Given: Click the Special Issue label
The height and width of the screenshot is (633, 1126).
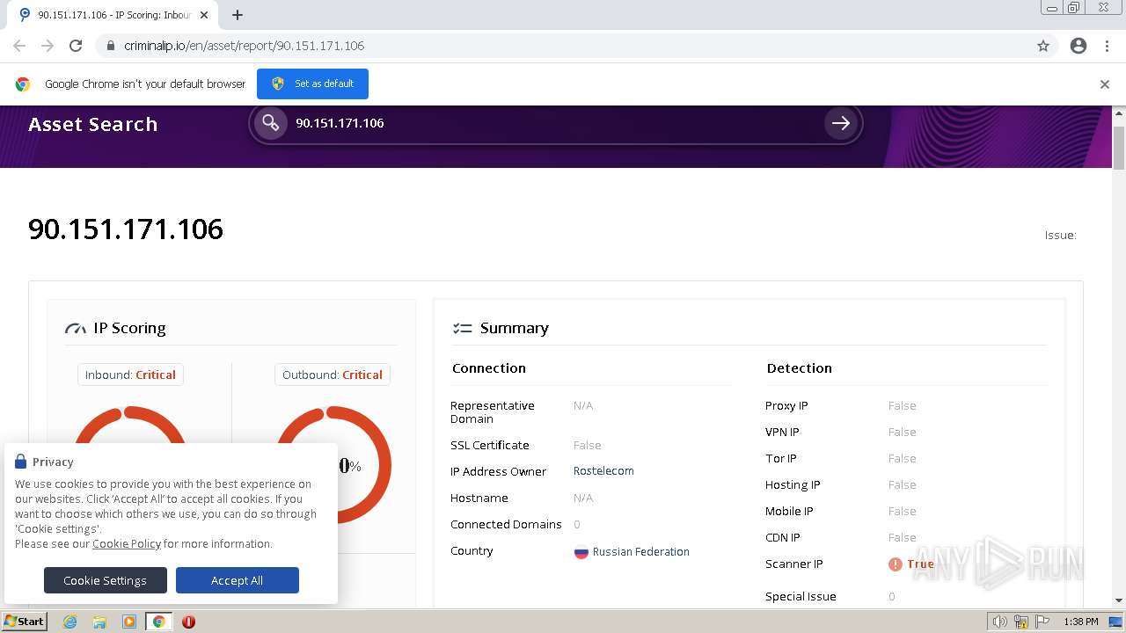Looking at the screenshot, I should coord(801,597).
